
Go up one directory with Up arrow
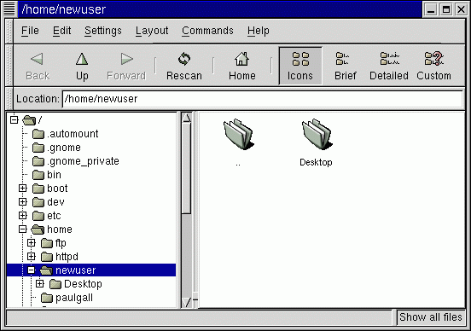tap(82, 66)
